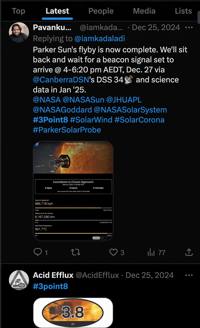The image size is (200, 328).
Task: Click the blue #3point8 hashtag in Acid Efflux's post
Action: tap(50, 286)
